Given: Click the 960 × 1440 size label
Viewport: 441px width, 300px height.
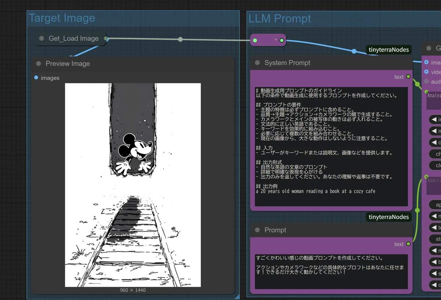Looking at the screenshot, I should point(133,290).
